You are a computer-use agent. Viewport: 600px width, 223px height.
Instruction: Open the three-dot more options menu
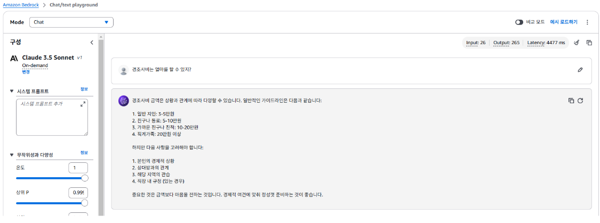pos(587,22)
